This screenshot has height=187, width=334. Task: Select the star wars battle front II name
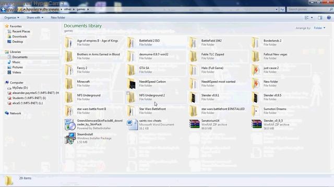pyautogui.click(x=91, y=109)
